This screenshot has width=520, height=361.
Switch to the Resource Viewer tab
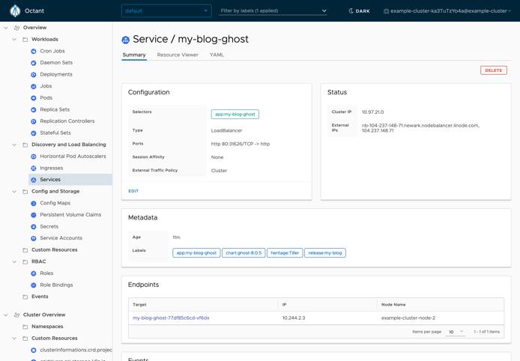click(x=178, y=55)
